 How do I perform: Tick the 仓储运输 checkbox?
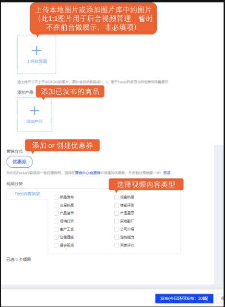(x=56, y=237)
